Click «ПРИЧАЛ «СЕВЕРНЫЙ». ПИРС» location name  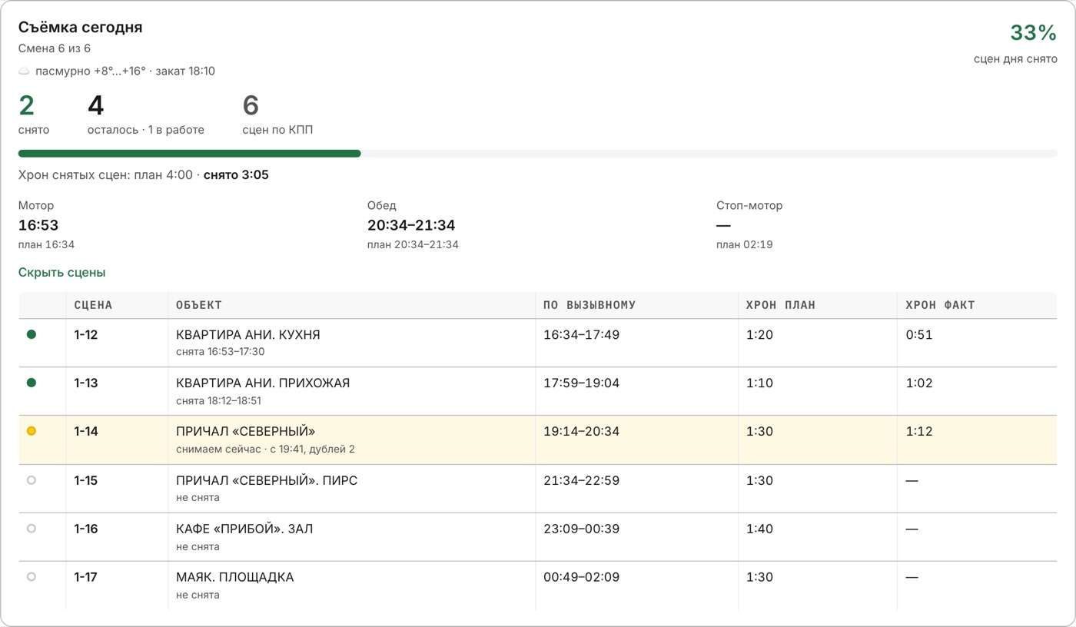coord(267,481)
